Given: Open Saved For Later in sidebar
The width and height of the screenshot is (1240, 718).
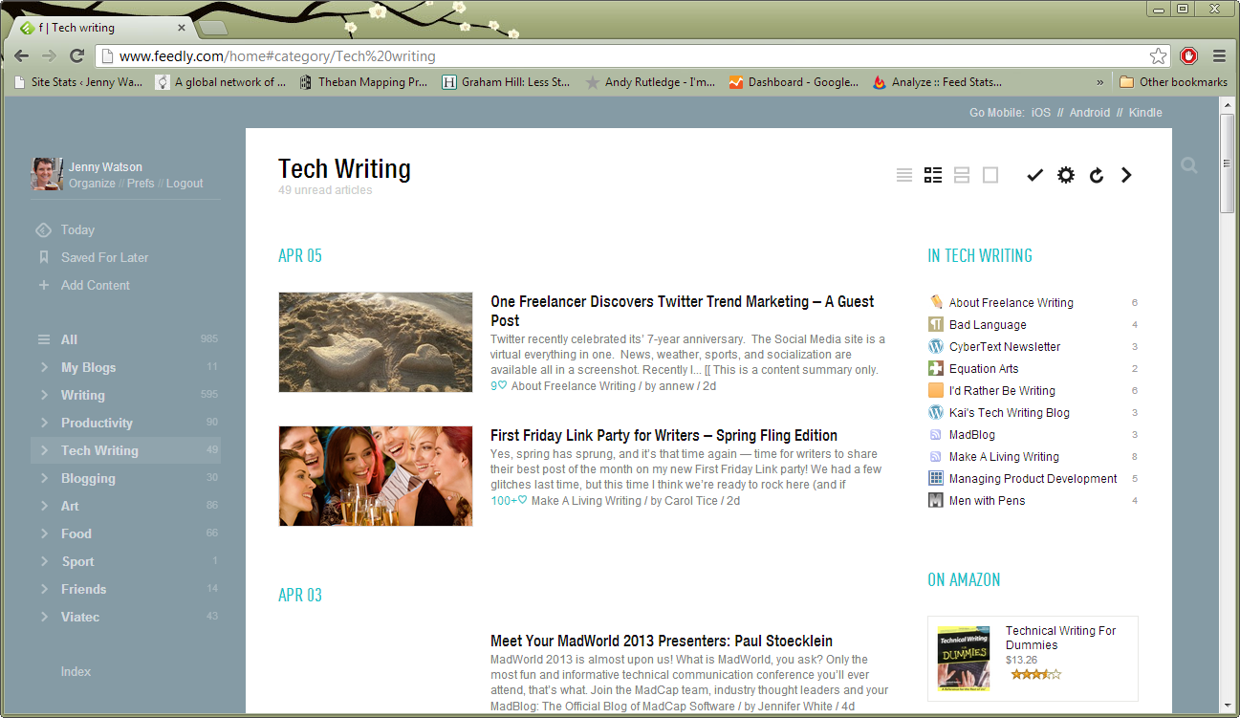Looking at the screenshot, I should click(104, 257).
